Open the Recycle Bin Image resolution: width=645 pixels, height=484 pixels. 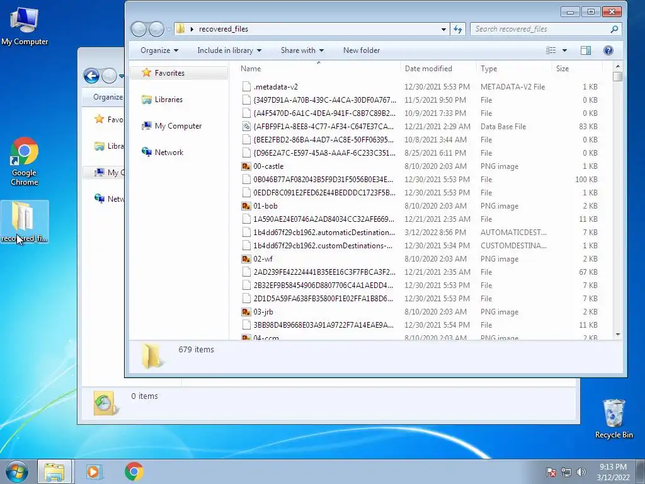tap(614, 419)
